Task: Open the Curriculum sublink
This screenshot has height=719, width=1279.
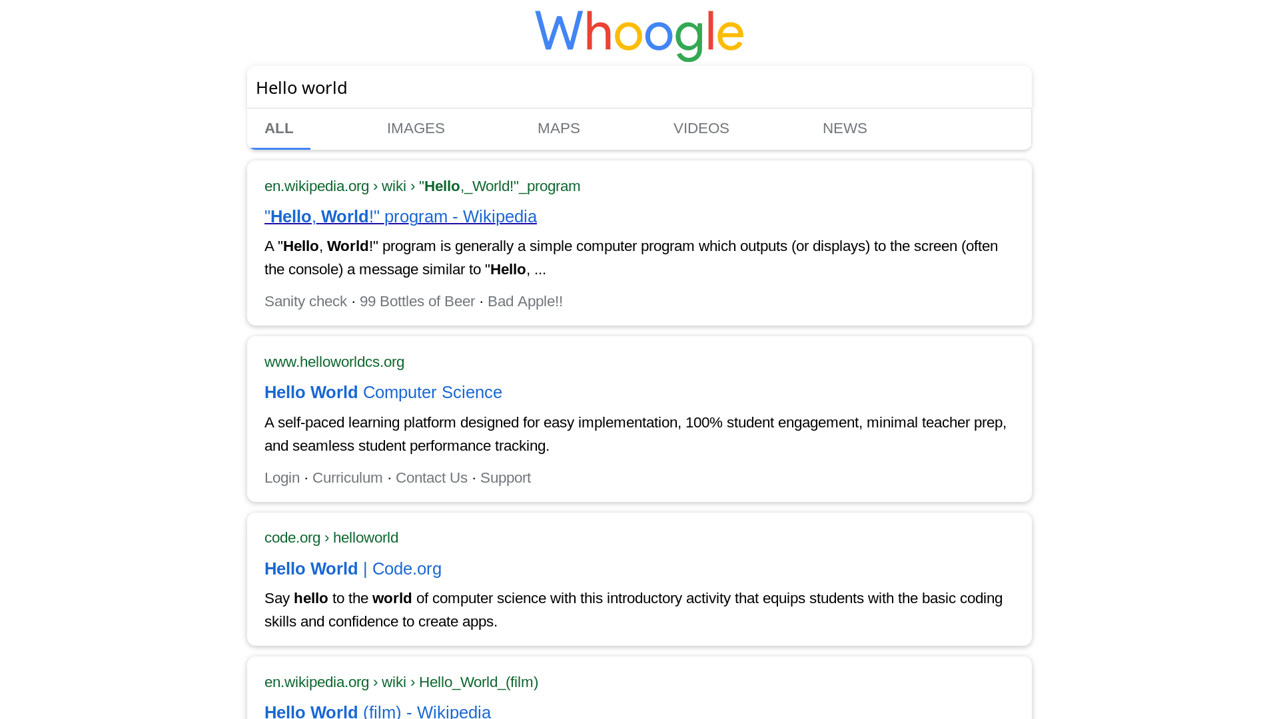Action: click(347, 478)
